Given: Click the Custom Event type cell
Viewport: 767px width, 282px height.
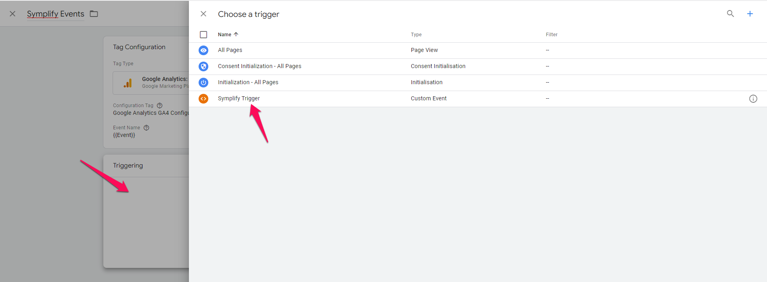Looking at the screenshot, I should [x=429, y=98].
